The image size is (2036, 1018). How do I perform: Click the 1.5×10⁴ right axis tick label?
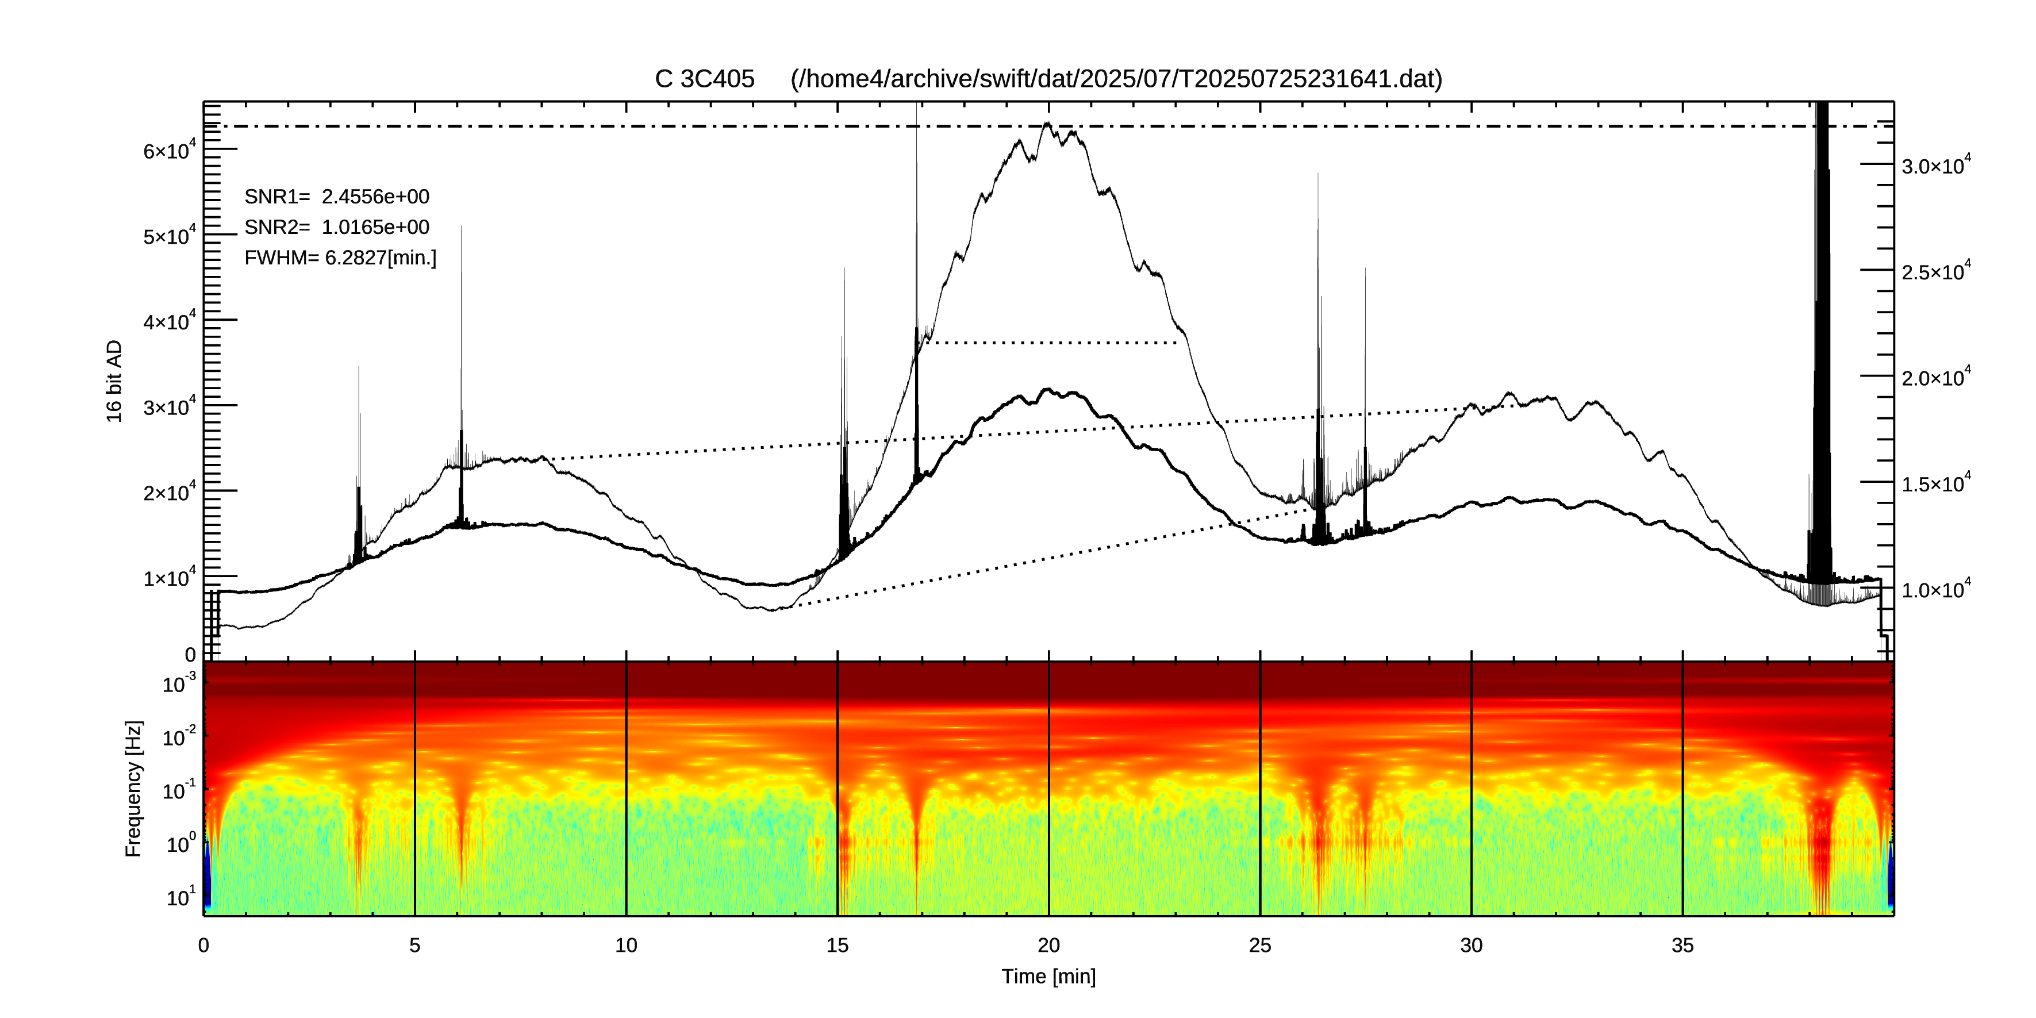point(1937,482)
